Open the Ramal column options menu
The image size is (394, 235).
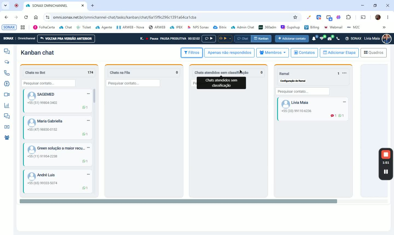point(344,73)
